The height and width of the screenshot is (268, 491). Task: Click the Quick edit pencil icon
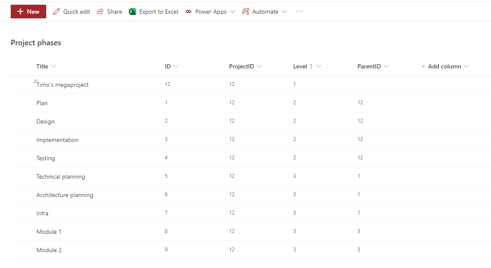(x=57, y=12)
